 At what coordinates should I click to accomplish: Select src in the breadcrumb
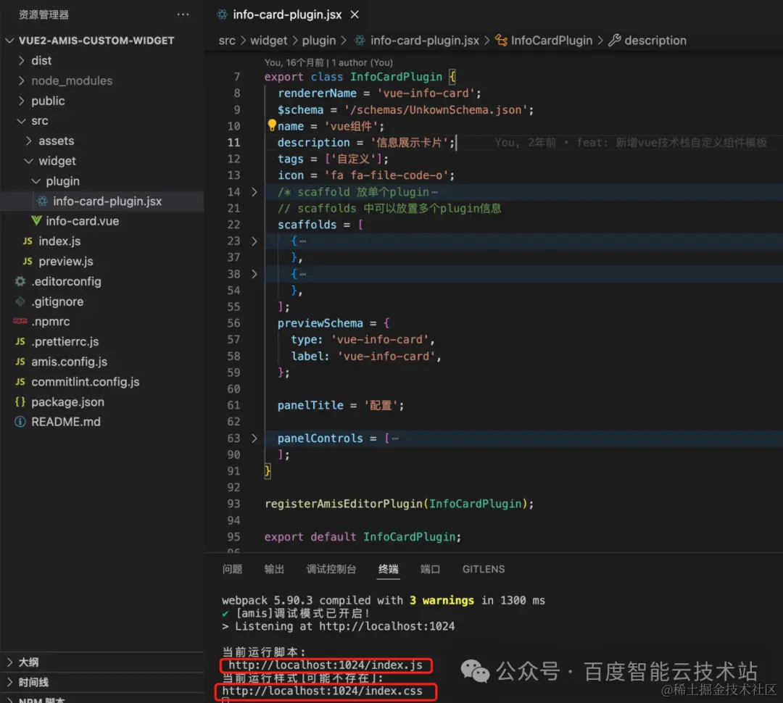[227, 41]
